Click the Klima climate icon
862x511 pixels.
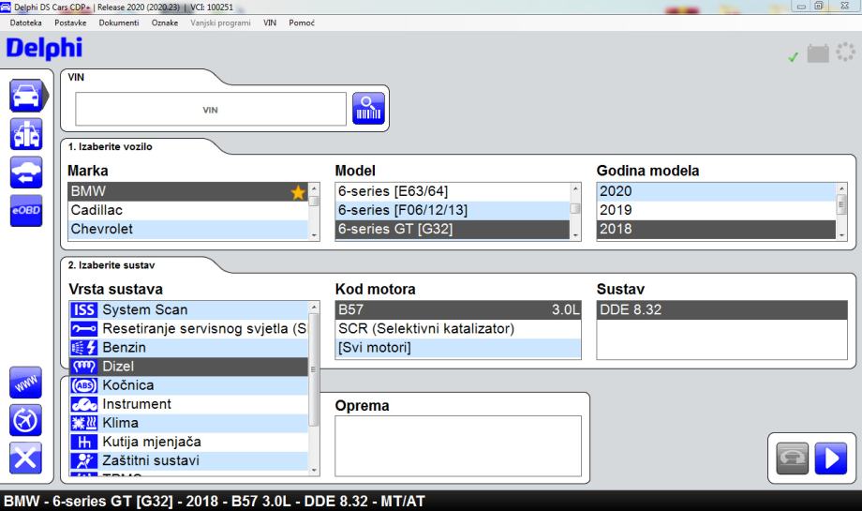tap(84, 423)
